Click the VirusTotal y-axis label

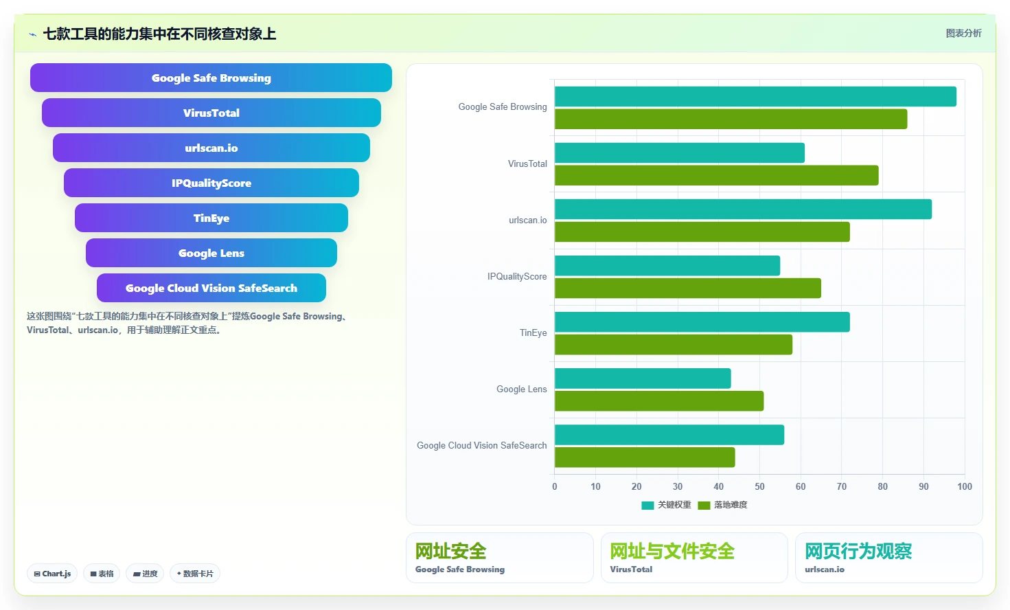pyautogui.click(x=527, y=164)
